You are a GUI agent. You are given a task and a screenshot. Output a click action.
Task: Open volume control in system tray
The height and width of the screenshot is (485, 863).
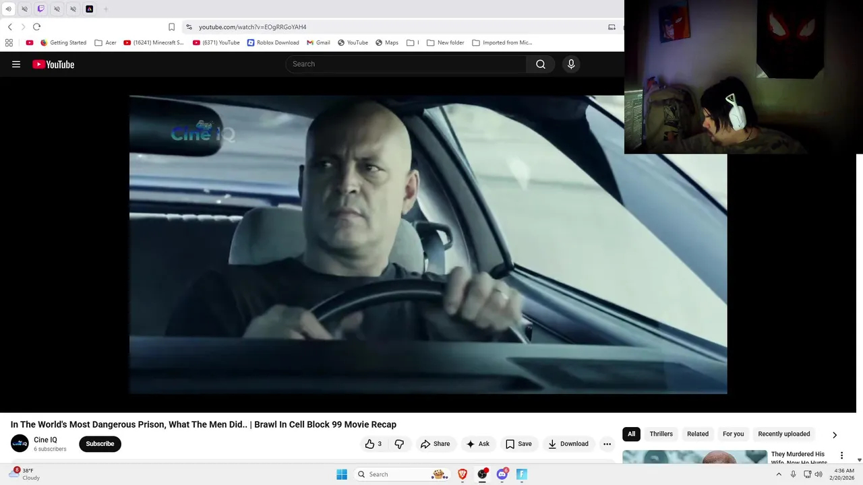coord(819,474)
